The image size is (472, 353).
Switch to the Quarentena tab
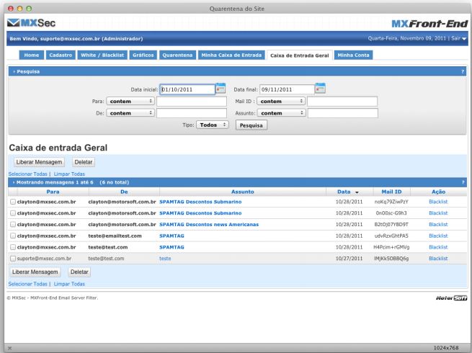pyautogui.click(x=175, y=55)
